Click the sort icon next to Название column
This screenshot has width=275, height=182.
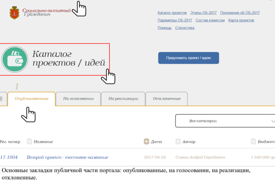tap(29, 141)
